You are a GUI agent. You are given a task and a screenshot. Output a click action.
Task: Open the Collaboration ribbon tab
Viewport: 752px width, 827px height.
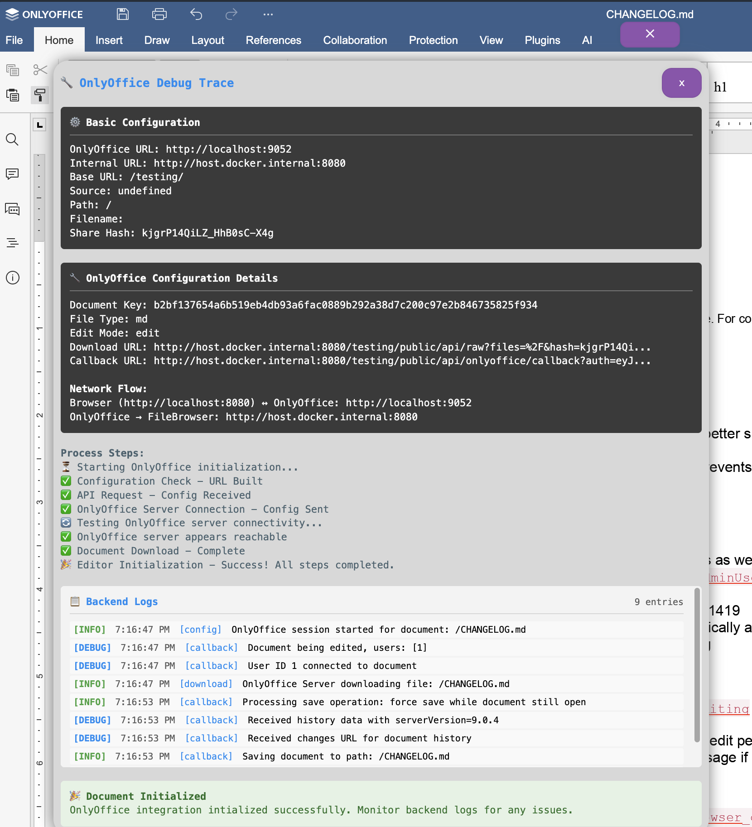(x=355, y=40)
